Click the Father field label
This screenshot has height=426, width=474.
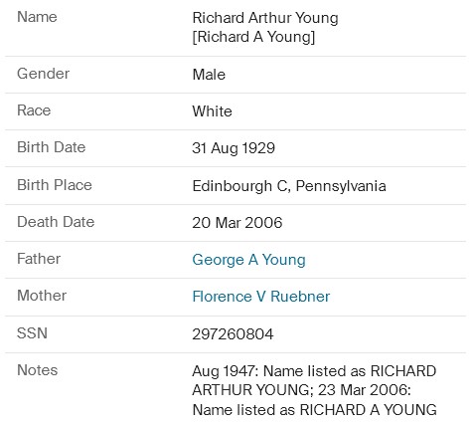[39, 259]
